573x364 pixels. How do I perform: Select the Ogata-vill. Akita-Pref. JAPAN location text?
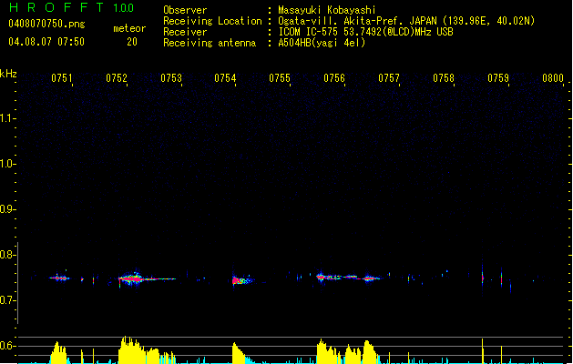tap(406, 21)
